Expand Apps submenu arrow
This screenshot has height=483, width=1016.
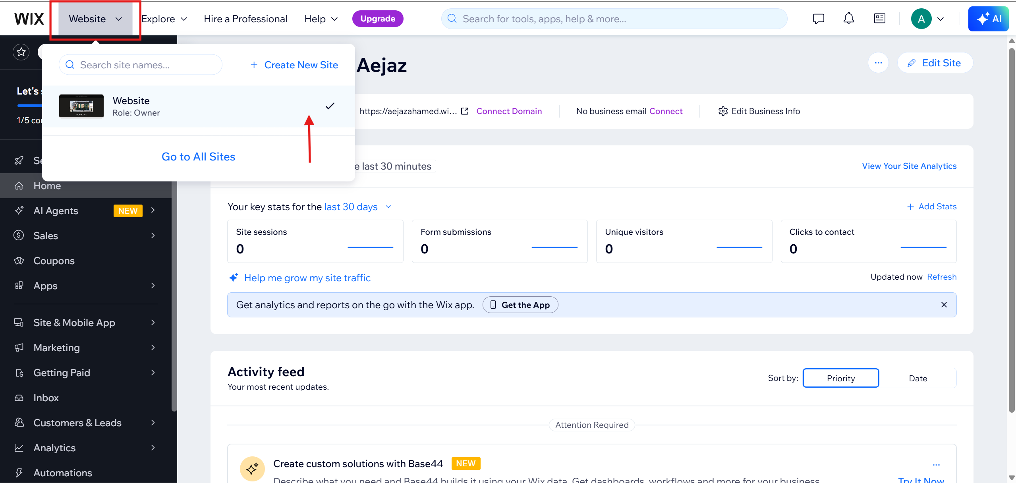point(153,286)
